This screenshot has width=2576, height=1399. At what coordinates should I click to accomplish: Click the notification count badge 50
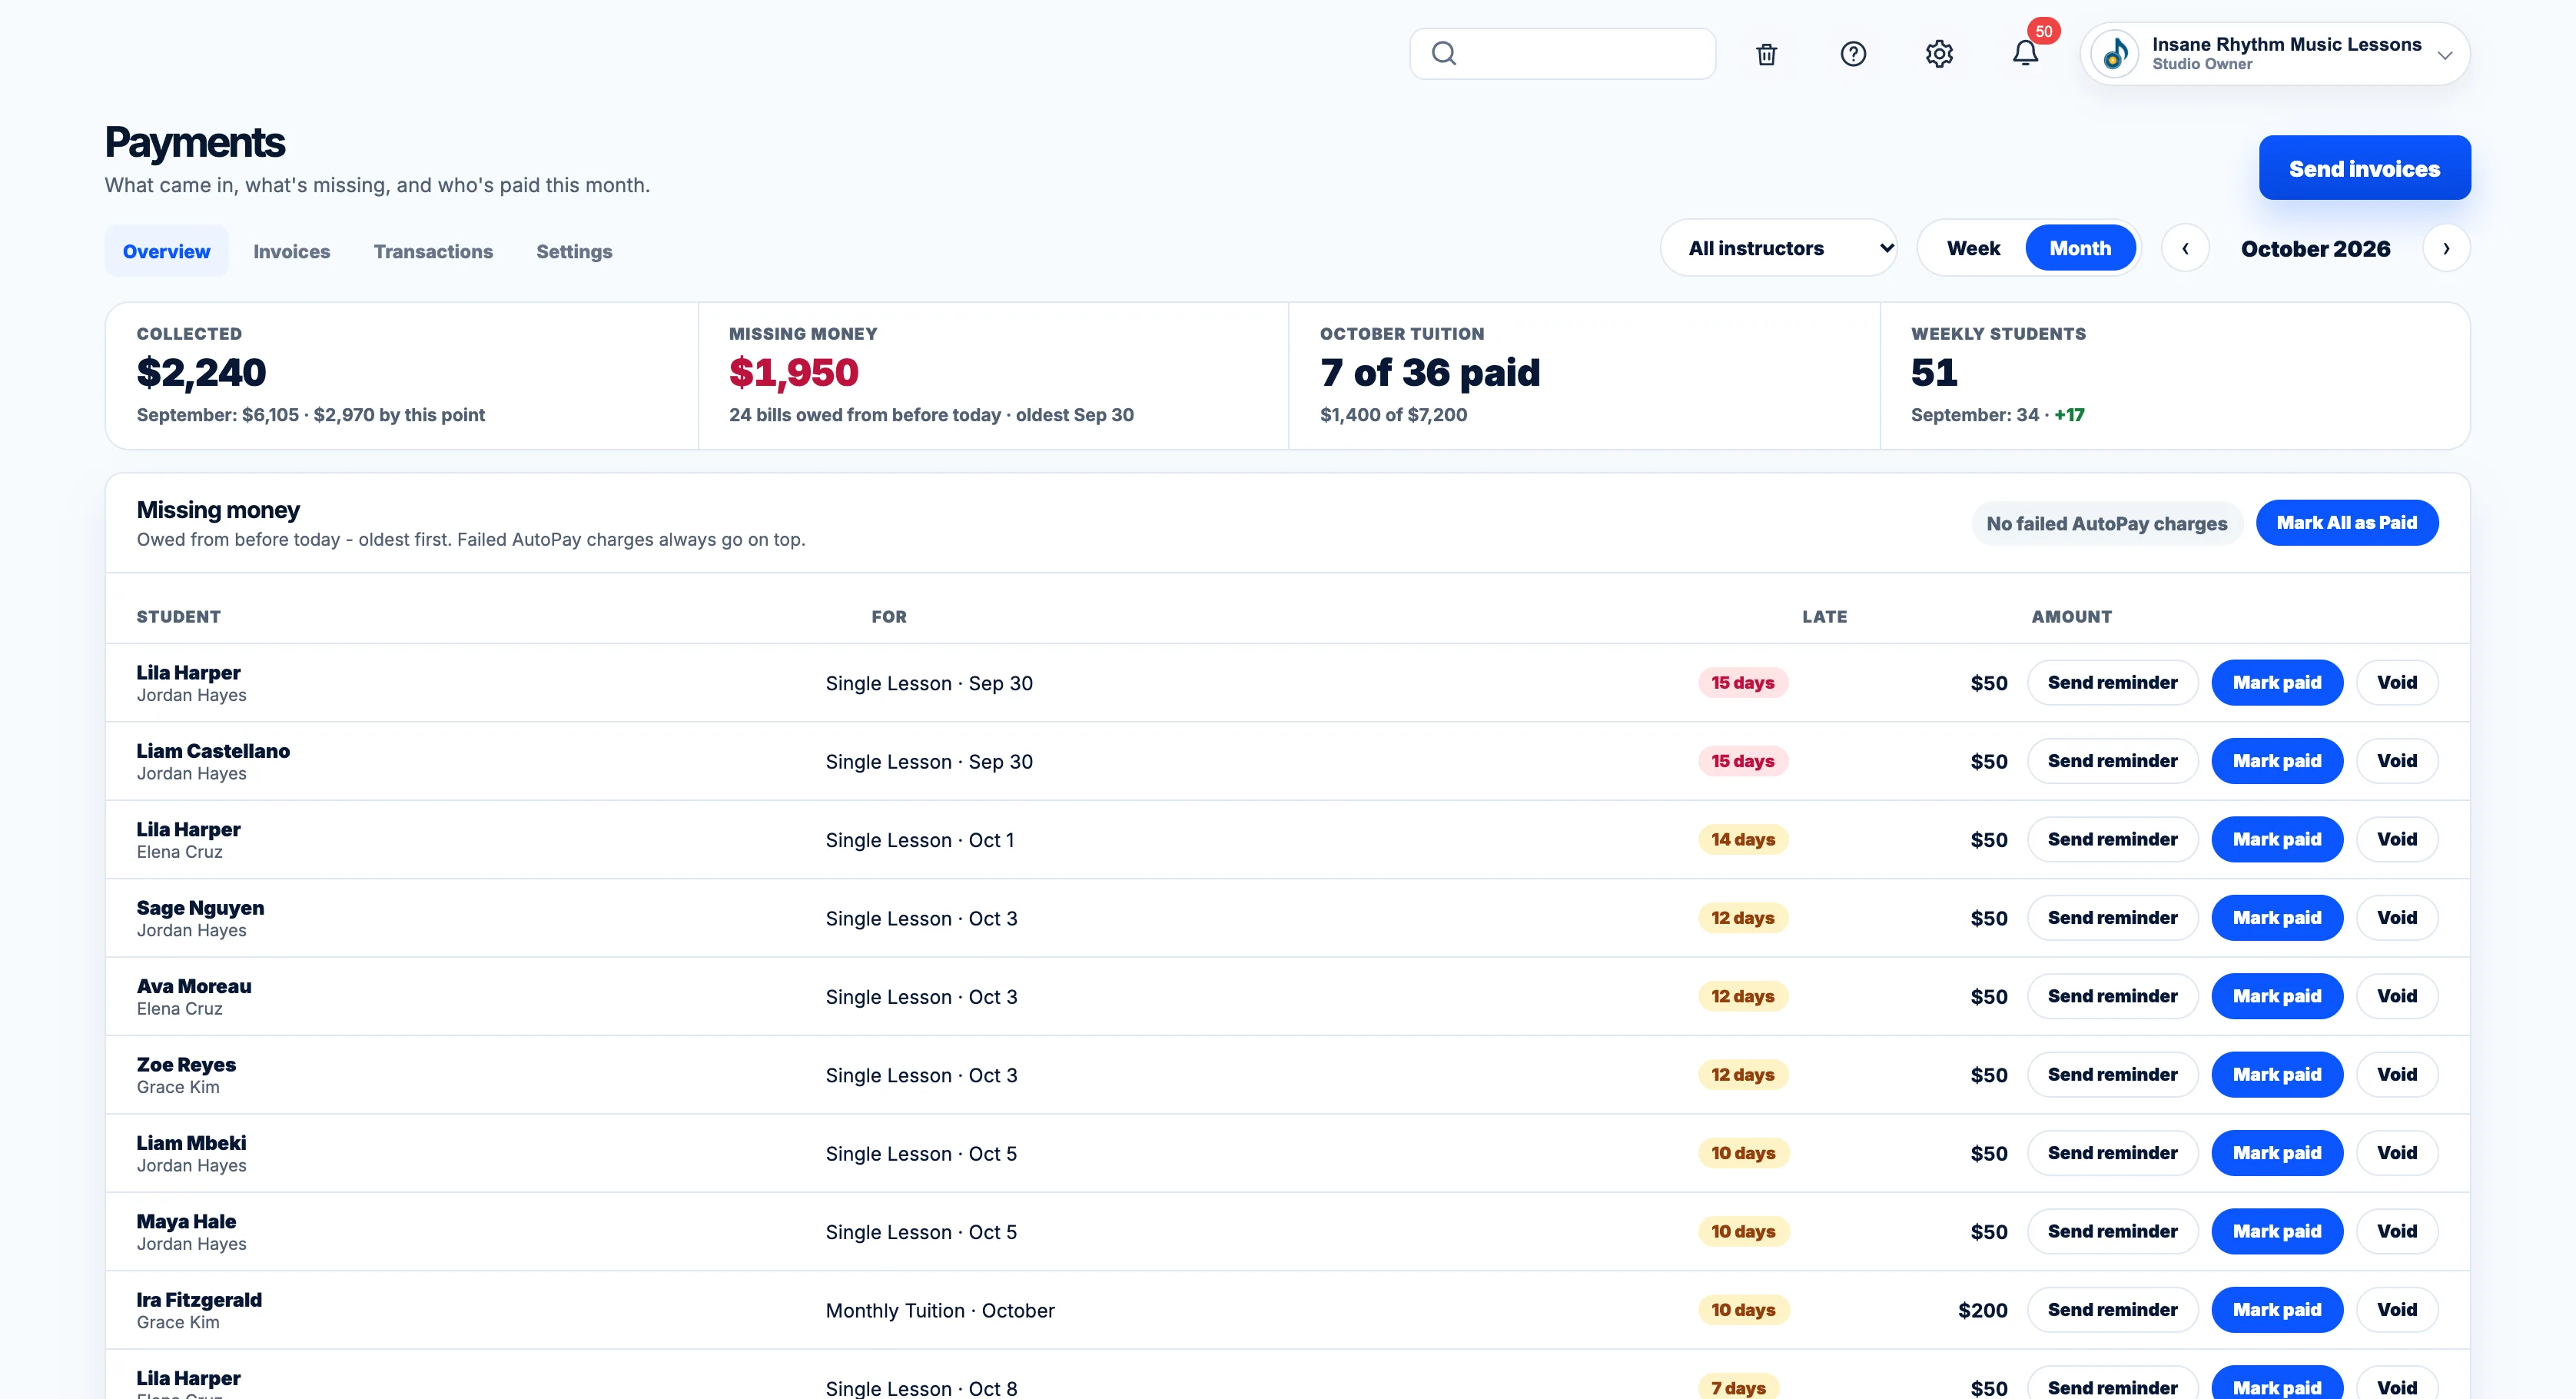(x=2043, y=31)
